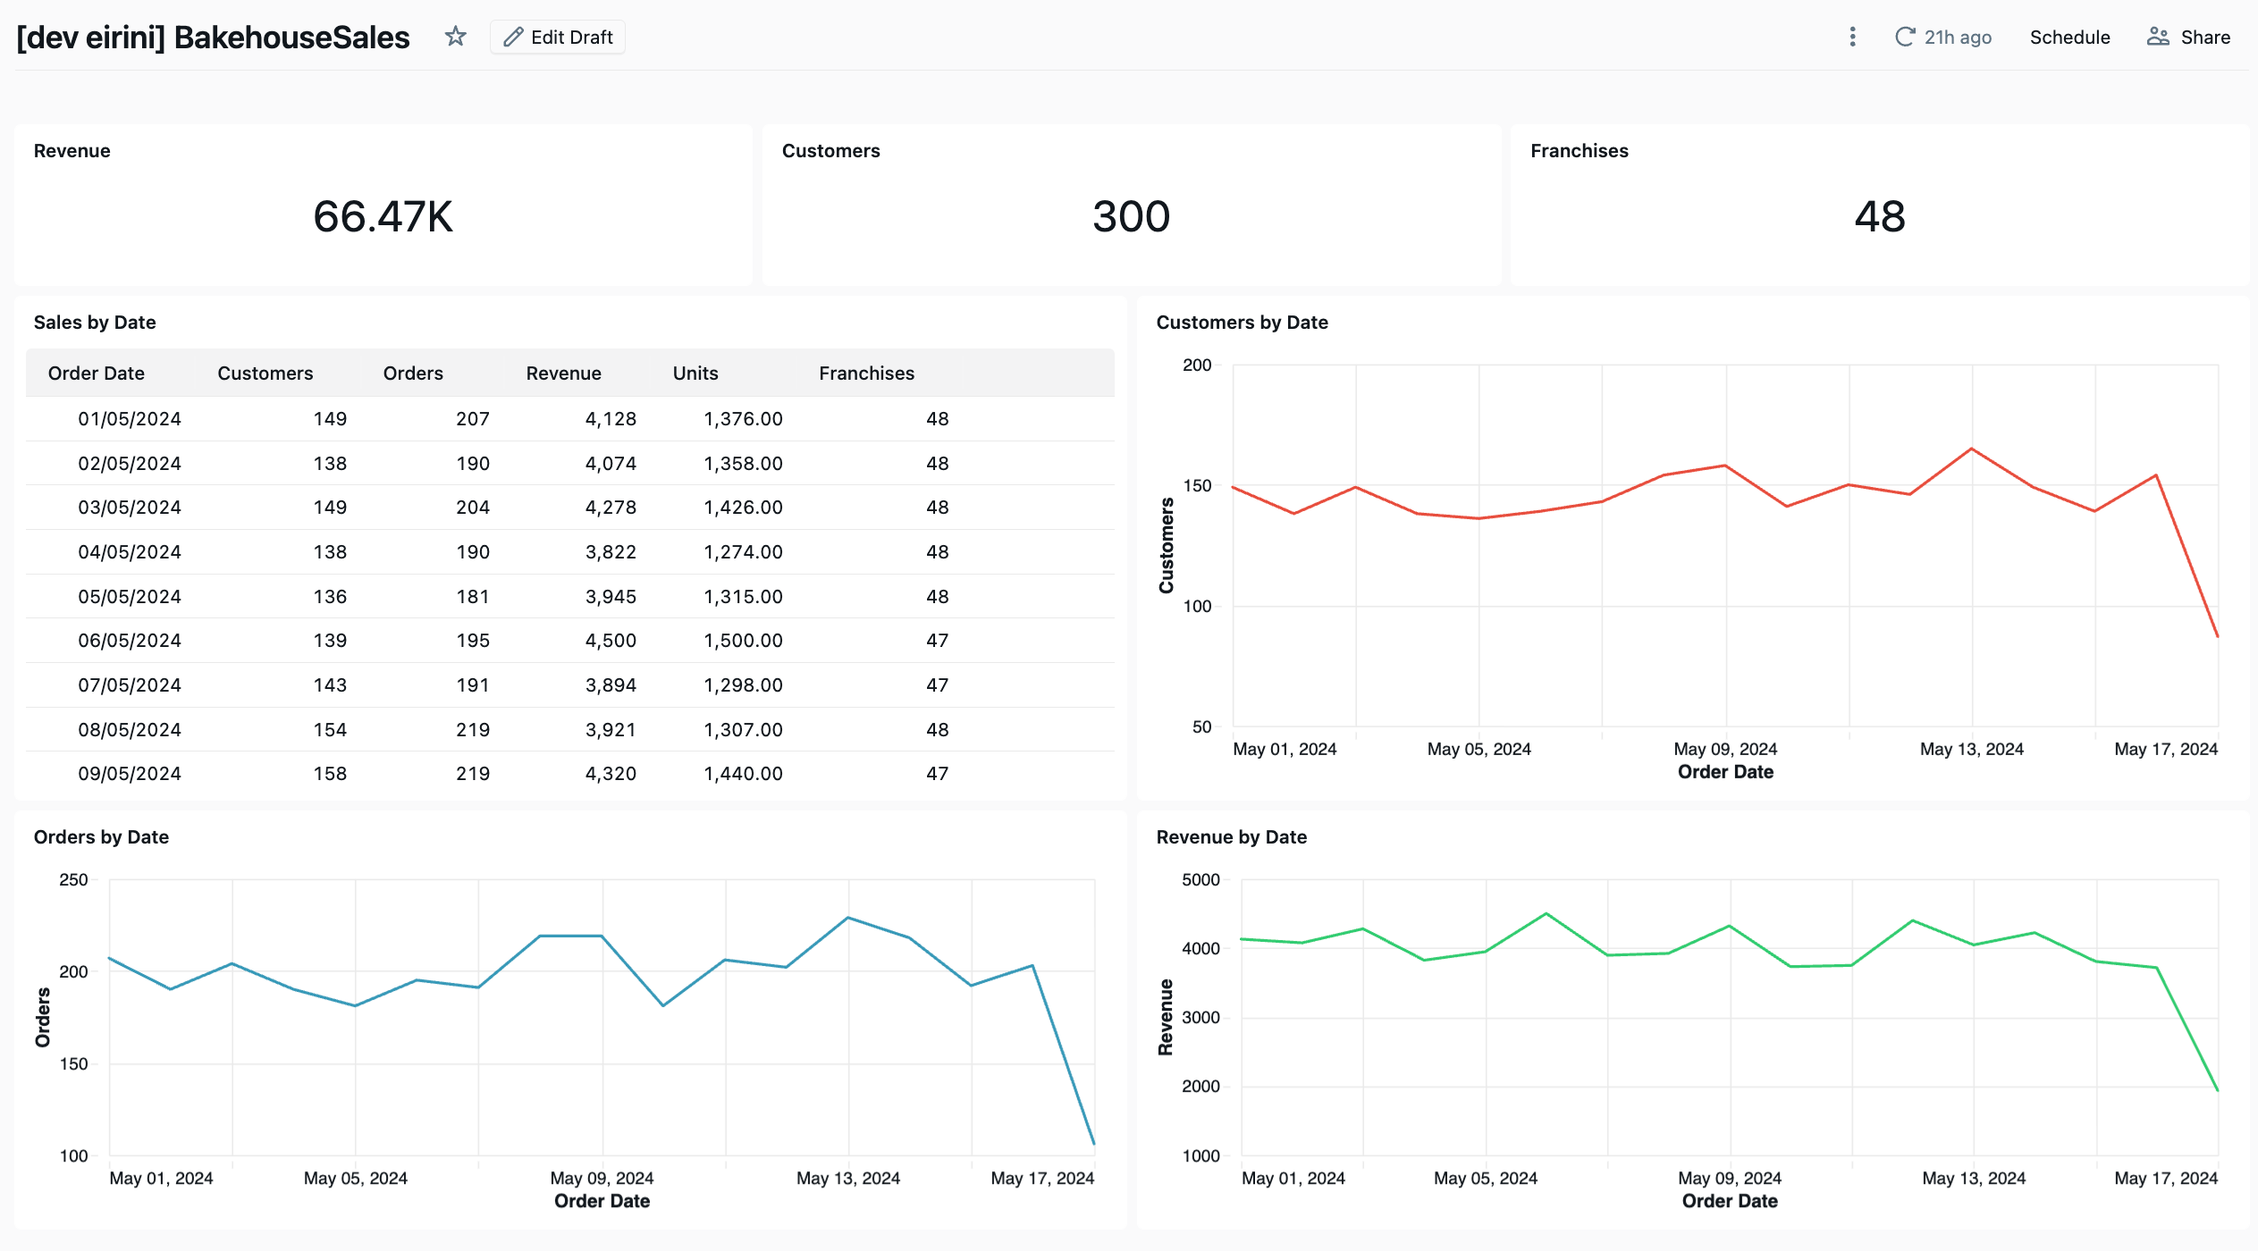Click the Units column header
Viewport: 2258px width, 1251px height.
pos(695,373)
